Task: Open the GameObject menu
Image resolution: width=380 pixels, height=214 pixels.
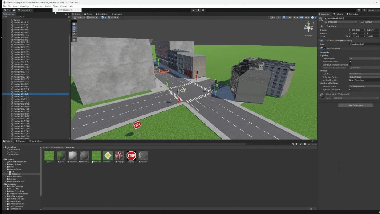Action: pos(25,6)
